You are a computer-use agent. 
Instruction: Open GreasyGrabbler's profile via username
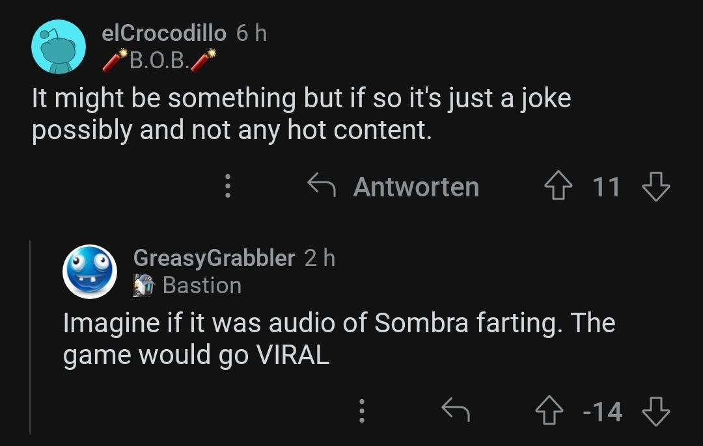[214, 258]
